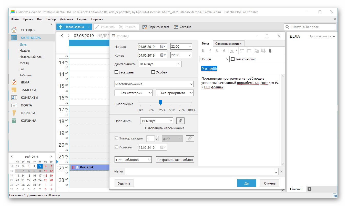346x206 pixels.
Task: Open the calendar picker for Конец date
Action: coord(163,55)
